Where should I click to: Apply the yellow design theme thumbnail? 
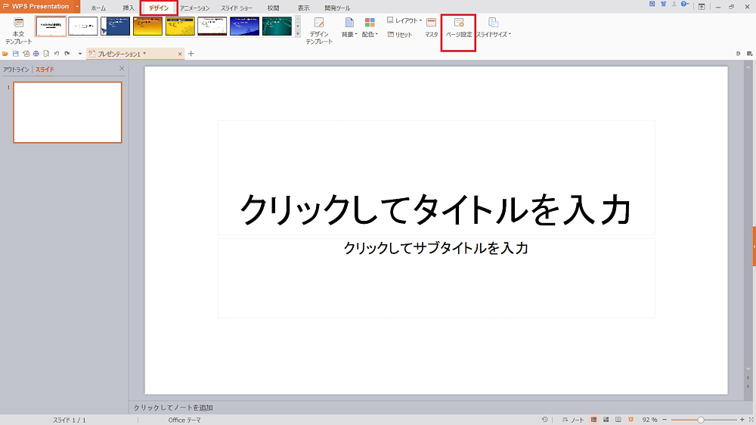(180, 26)
